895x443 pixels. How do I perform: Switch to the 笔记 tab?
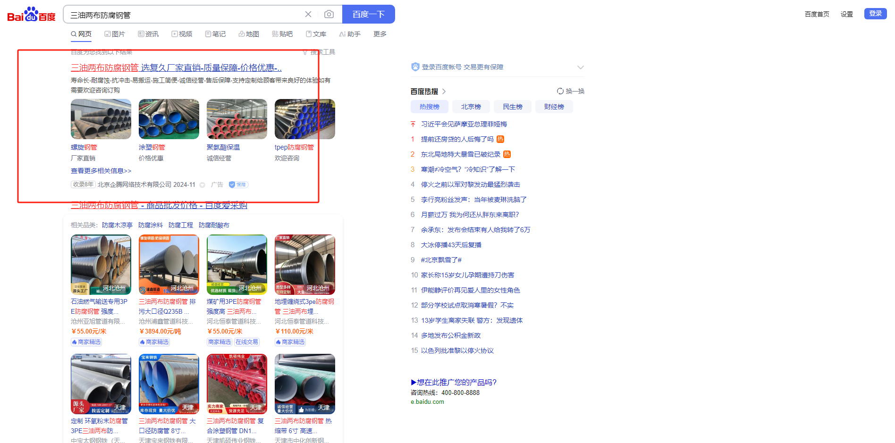pyautogui.click(x=215, y=34)
